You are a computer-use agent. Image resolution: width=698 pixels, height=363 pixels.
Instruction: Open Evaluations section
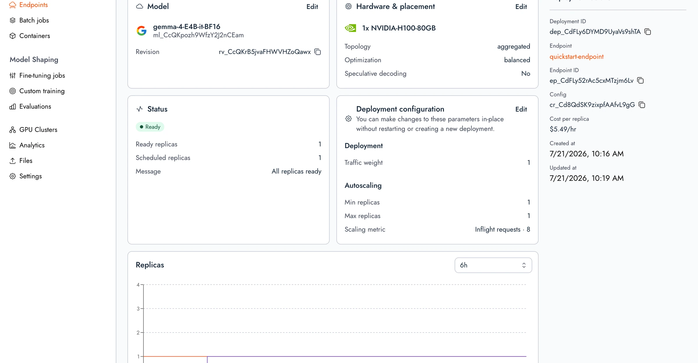[35, 106]
